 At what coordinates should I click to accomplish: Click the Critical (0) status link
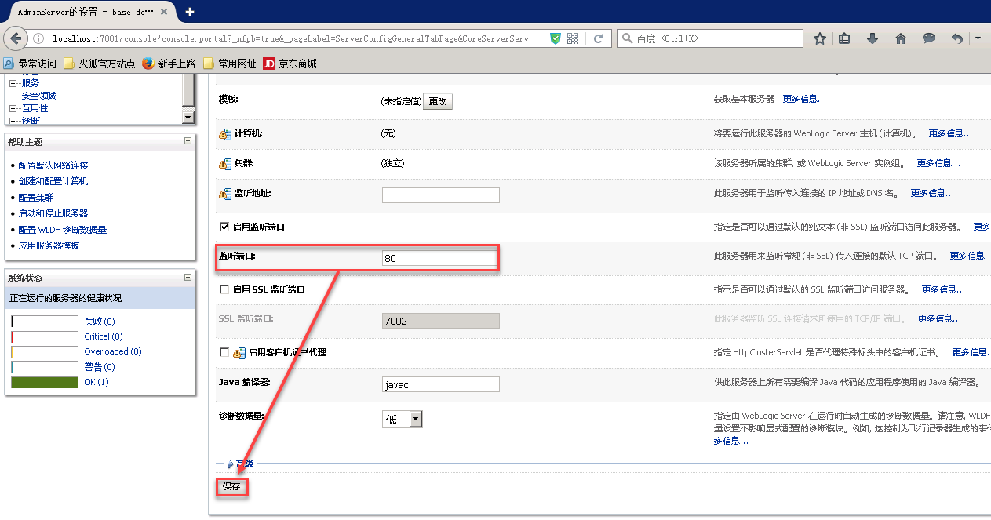click(x=104, y=336)
